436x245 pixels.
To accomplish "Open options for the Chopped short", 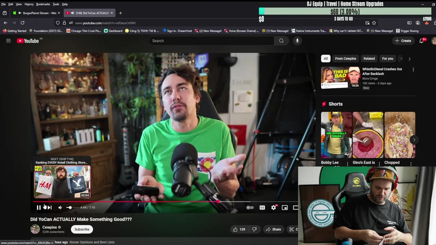I will click(411, 164).
